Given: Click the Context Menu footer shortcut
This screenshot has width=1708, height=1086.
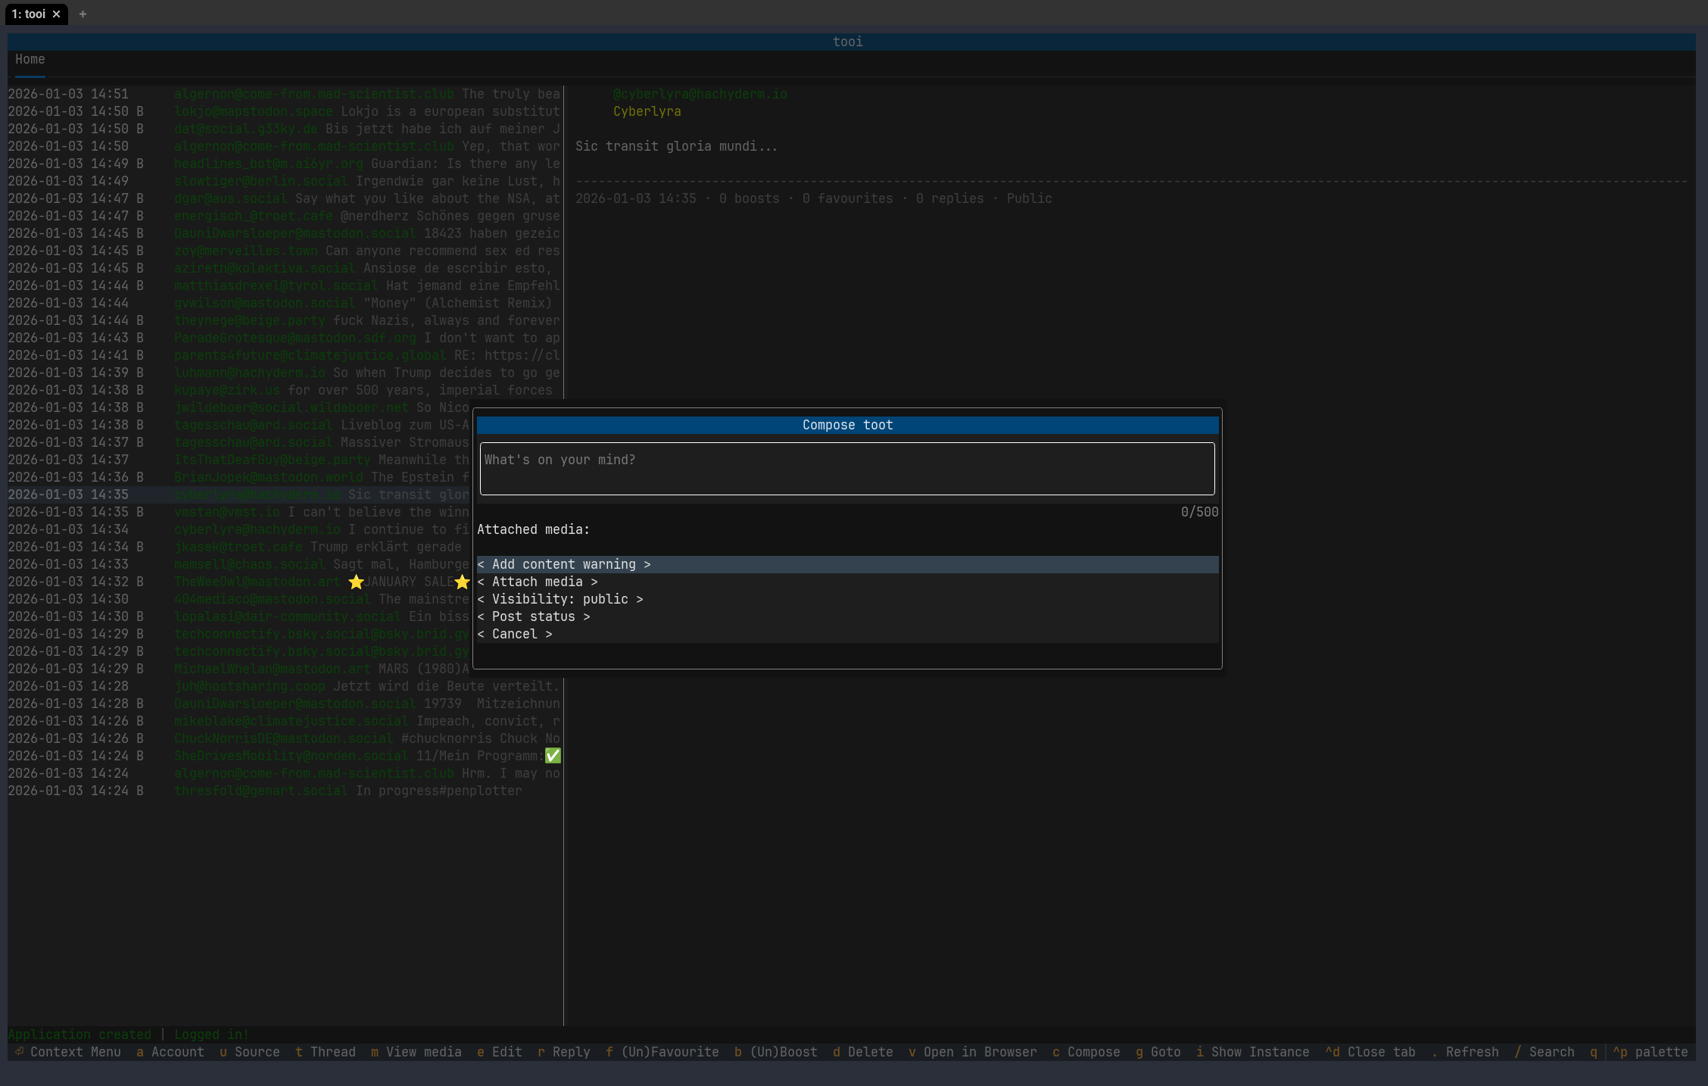Looking at the screenshot, I should tap(68, 1052).
